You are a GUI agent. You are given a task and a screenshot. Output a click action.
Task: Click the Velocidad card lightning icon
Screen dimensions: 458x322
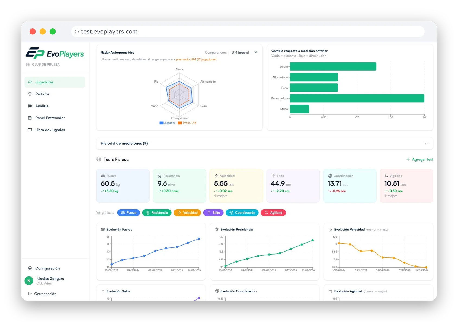(x=216, y=176)
